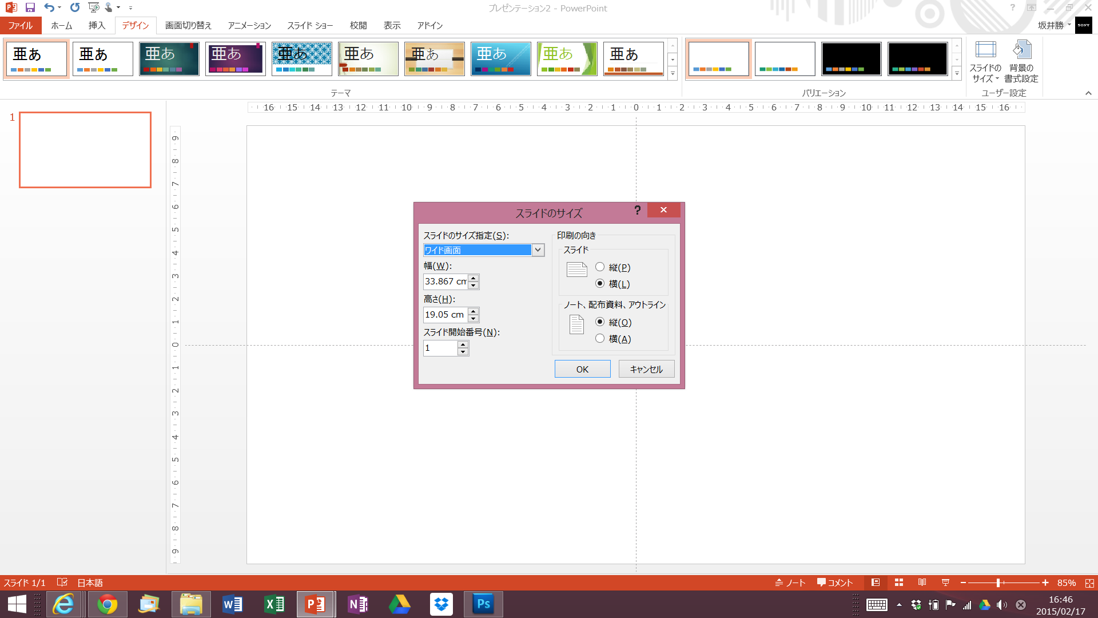Viewport: 1098px width, 618px height.
Task: Select the dark teal theme thumbnail
Action: pyautogui.click(x=169, y=58)
